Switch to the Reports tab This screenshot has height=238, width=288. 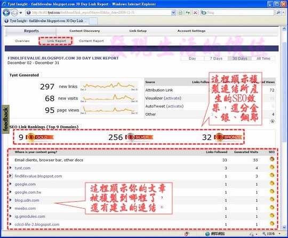pyautogui.click(x=31, y=31)
